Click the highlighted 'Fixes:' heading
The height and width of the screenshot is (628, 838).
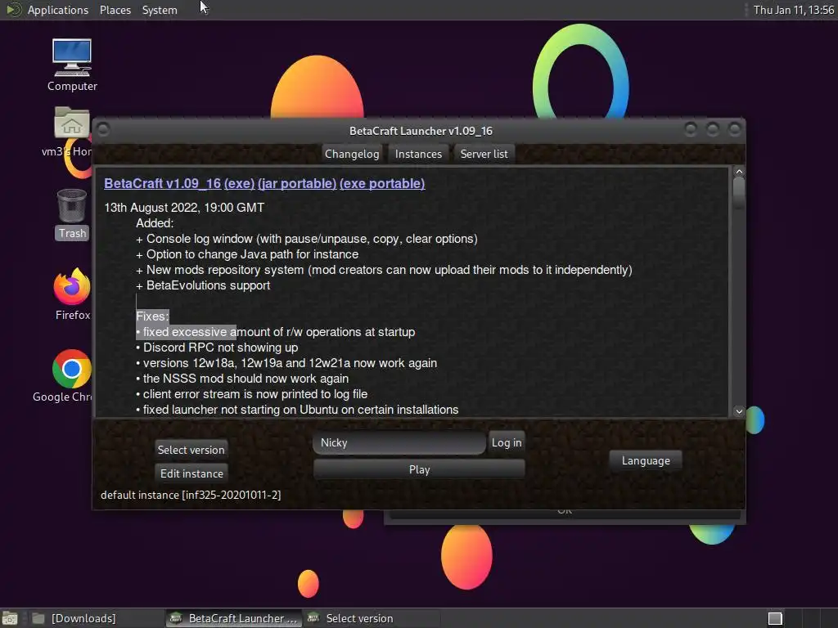[152, 316]
